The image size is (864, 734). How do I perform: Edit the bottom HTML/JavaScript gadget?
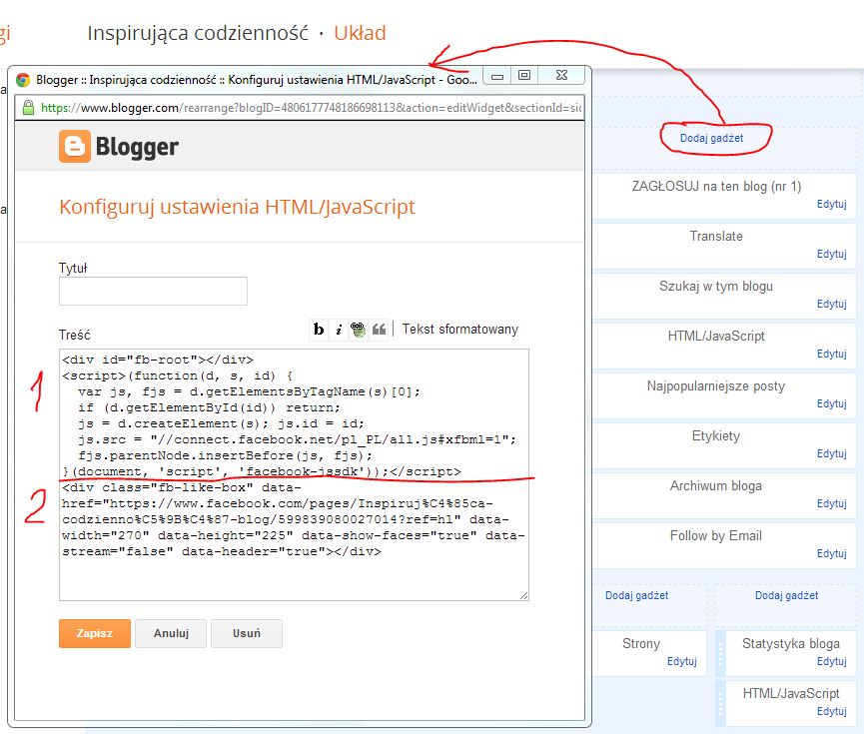(831, 711)
